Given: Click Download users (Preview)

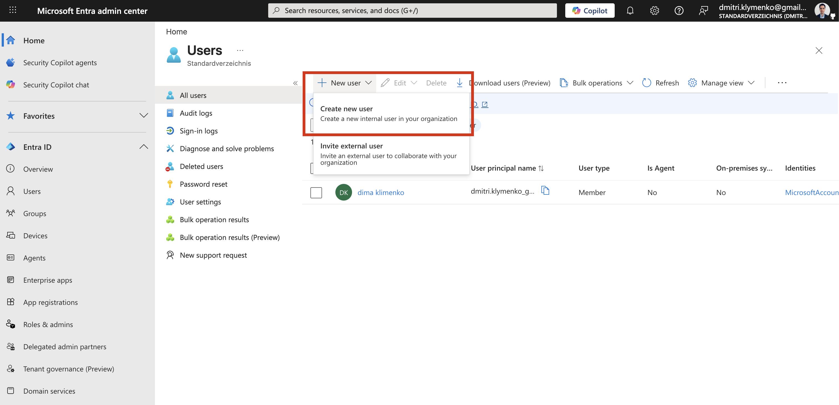Looking at the screenshot, I should pyautogui.click(x=503, y=83).
